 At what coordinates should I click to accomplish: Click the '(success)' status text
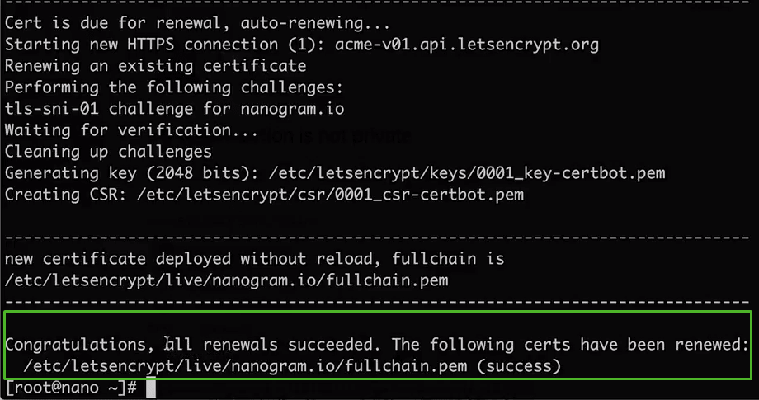pos(519,365)
